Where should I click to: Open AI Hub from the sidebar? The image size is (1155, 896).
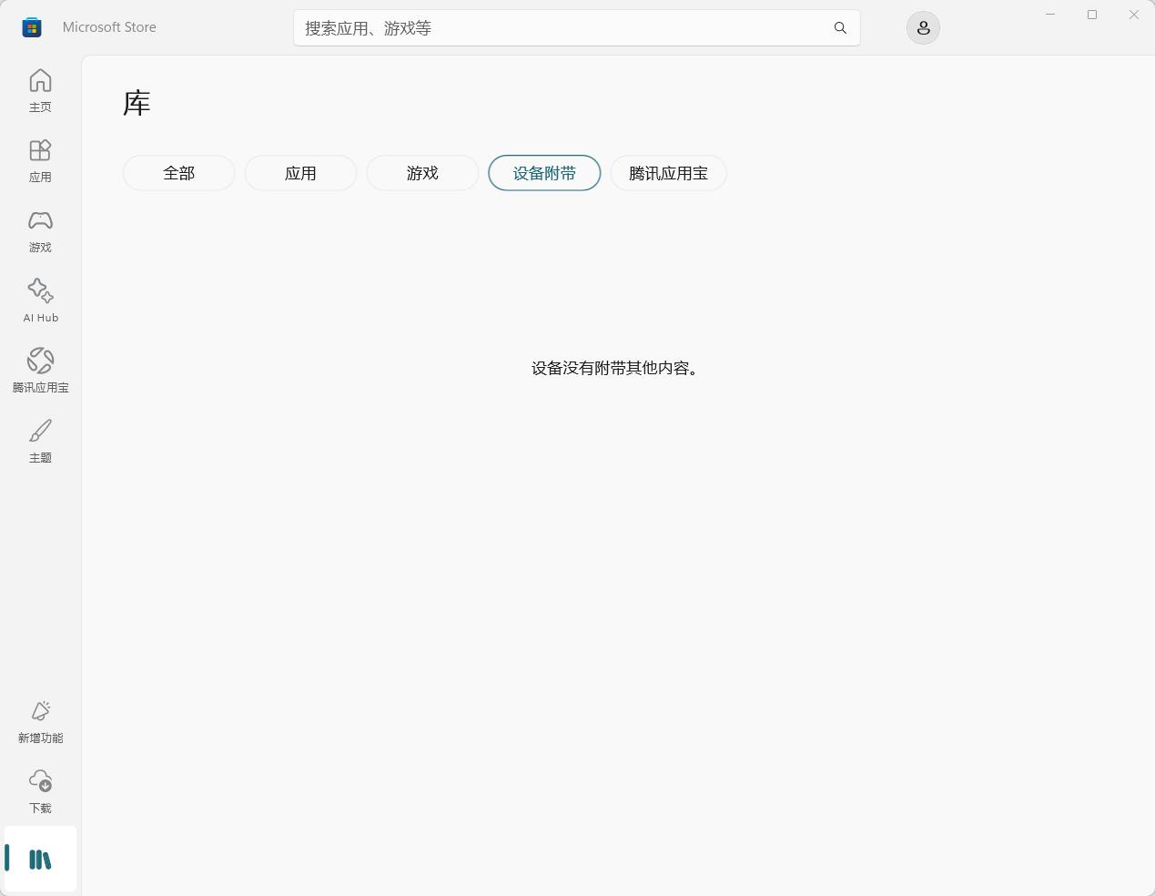point(40,301)
